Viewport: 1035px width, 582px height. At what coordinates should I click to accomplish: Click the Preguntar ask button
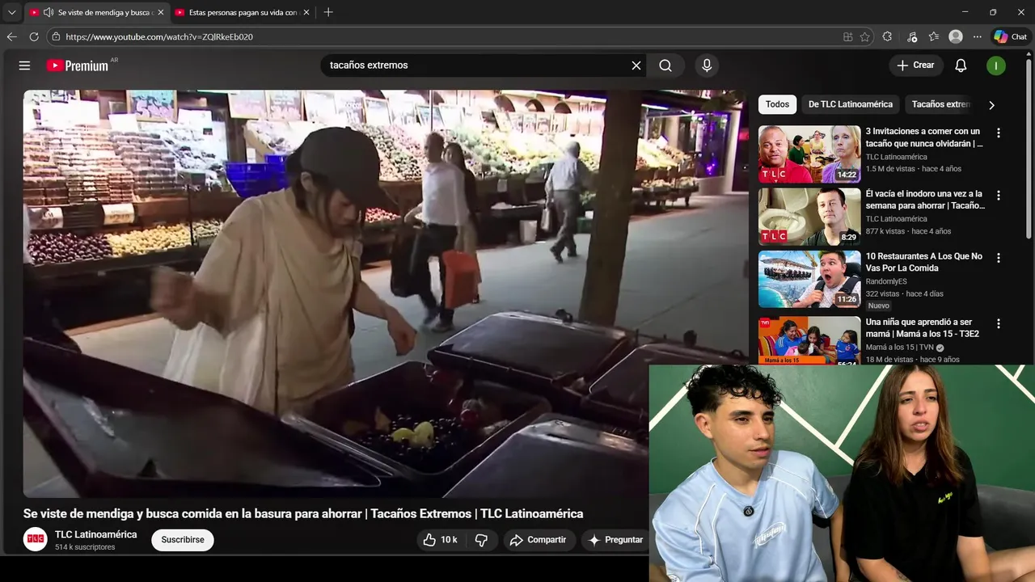tap(616, 540)
